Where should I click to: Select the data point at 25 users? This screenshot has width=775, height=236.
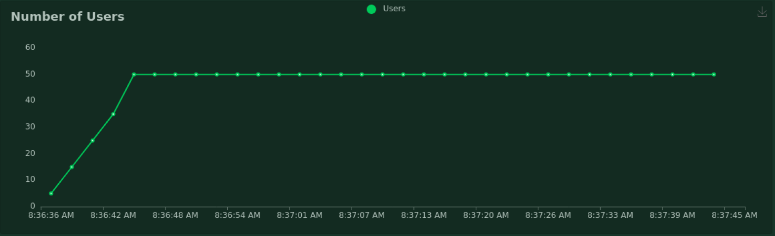click(x=92, y=140)
